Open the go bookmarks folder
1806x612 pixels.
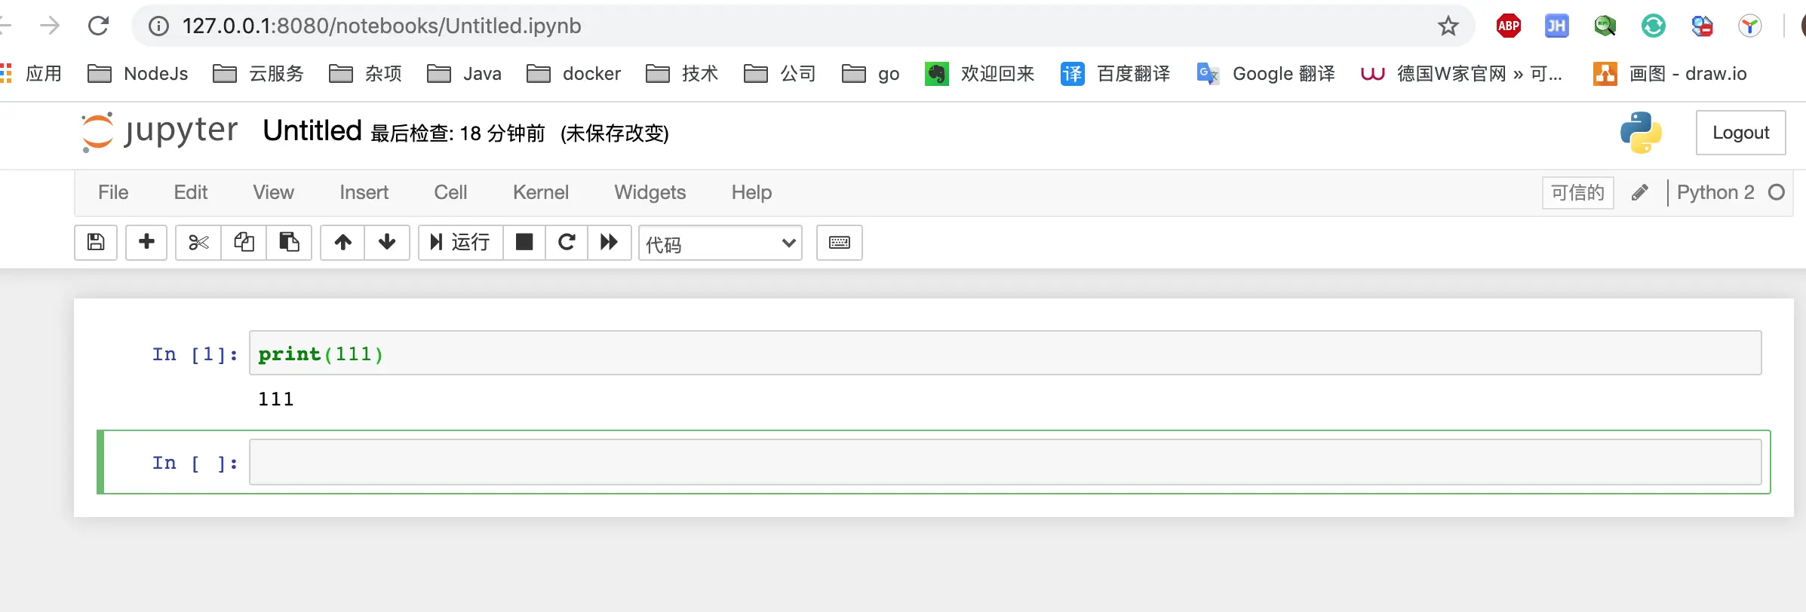click(871, 74)
